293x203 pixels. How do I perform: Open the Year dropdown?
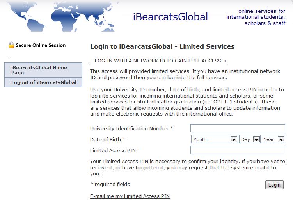tap(273, 139)
